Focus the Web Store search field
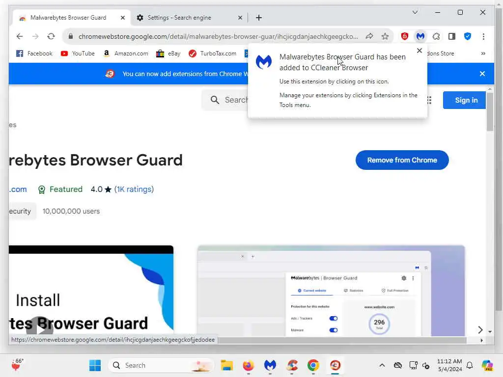Screen dimensions: 503x377 [x=225, y=100]
